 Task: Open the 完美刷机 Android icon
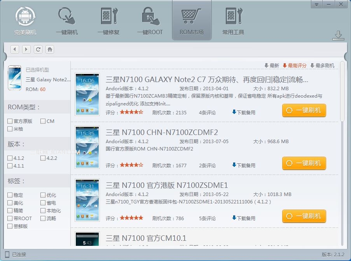25,16
